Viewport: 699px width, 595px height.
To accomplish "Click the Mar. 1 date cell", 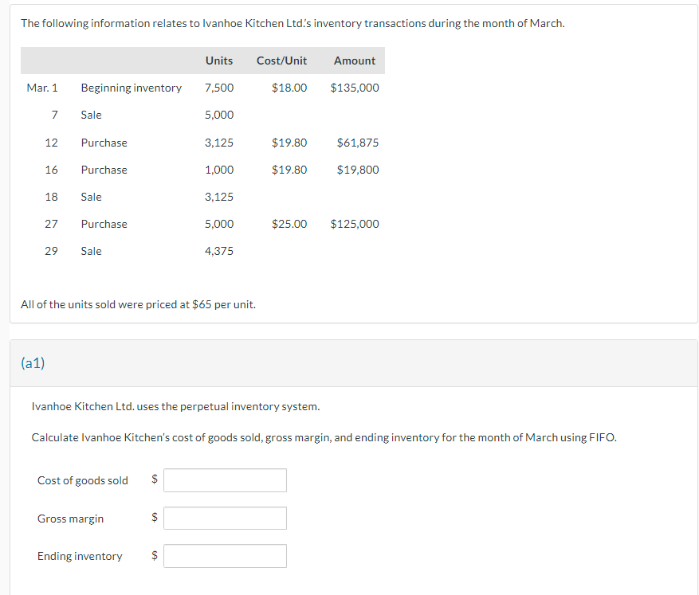I will click(42, 88).
